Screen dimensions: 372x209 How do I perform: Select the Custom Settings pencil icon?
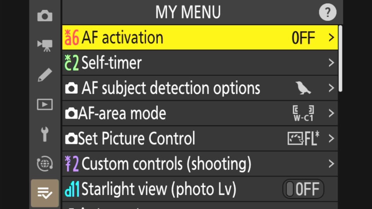pyautogui.click(x=45, y=75)
